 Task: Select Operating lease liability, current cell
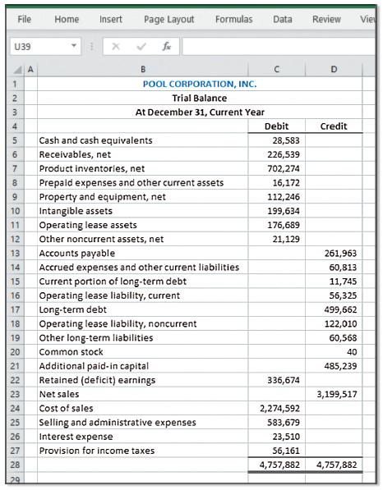point(143,295)
